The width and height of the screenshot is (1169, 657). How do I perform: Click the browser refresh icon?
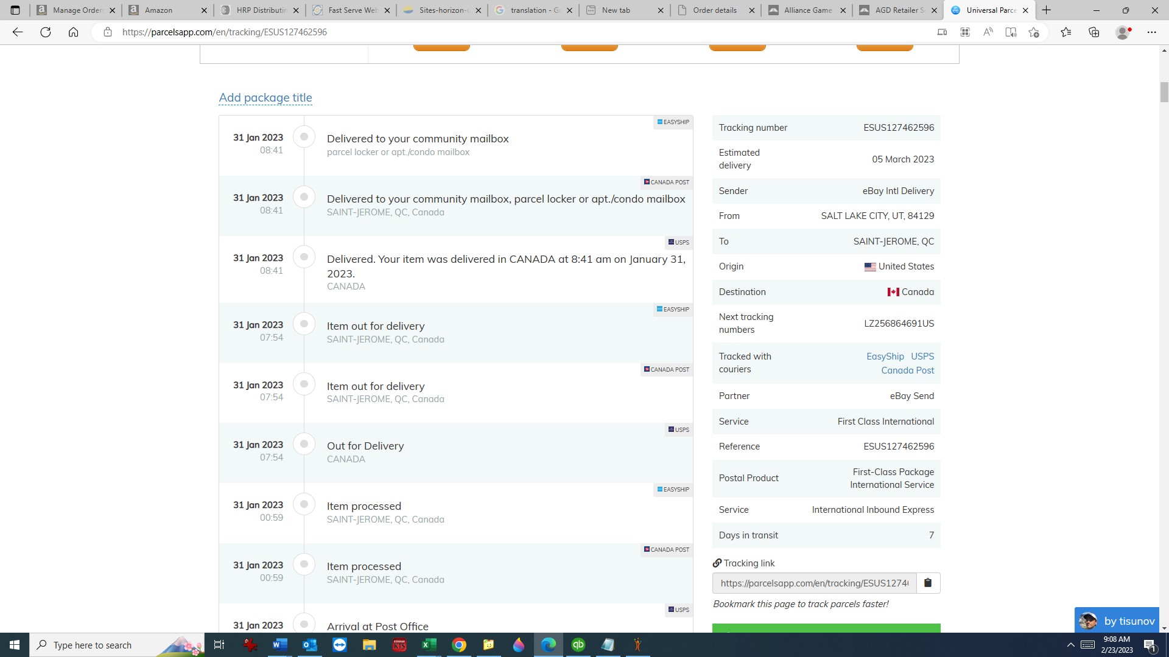(x=46, y=32)
